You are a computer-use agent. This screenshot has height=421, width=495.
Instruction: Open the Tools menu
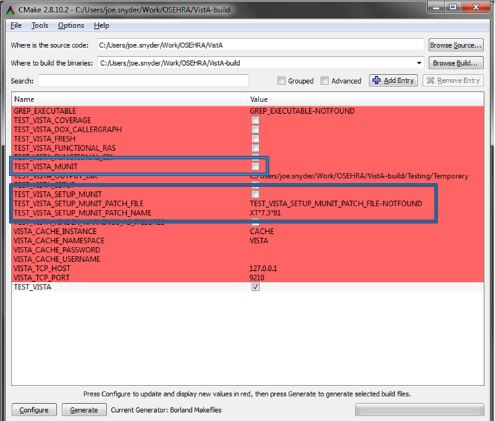[40, 25]
